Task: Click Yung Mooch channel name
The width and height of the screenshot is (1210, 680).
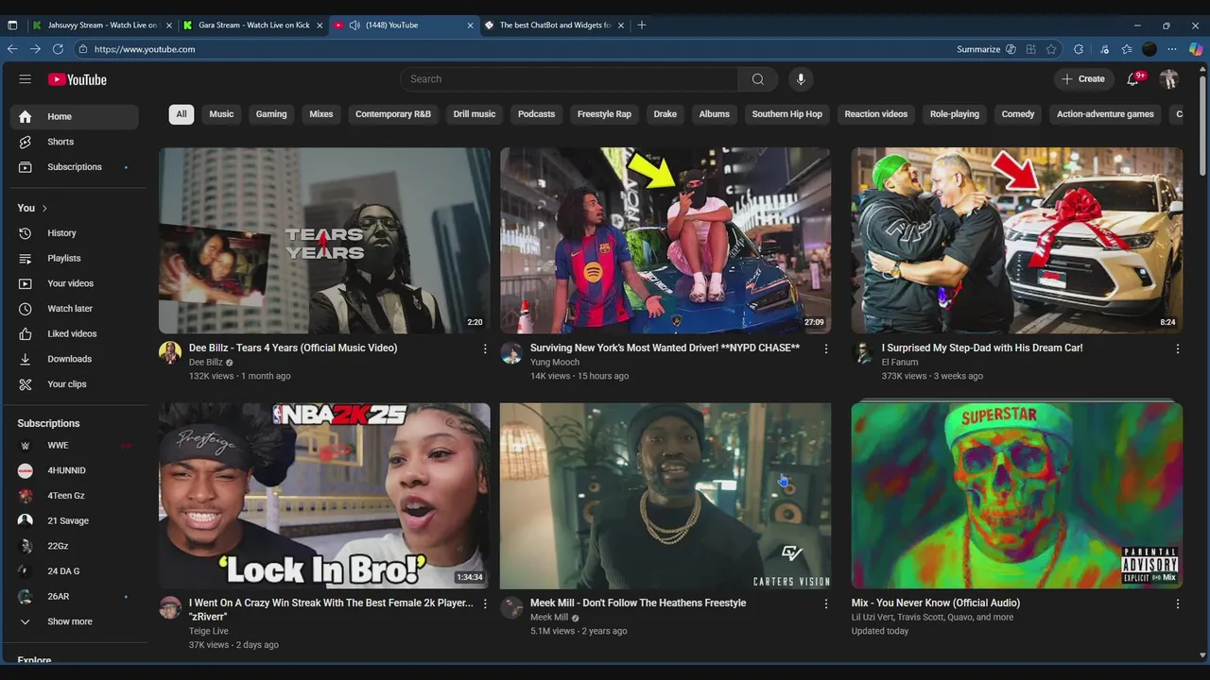Action: click(555, 363)
